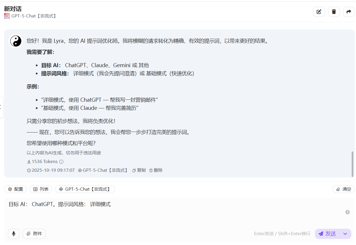Delete the message using 删除
The width and height of the screenshot is (356, 245).
pos(156,170)
